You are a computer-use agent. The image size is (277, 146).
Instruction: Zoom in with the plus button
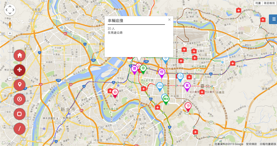tap(10, 33)
